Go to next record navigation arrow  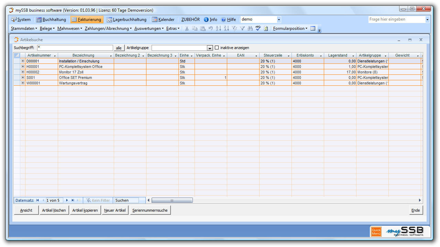[x=67, y=200]
